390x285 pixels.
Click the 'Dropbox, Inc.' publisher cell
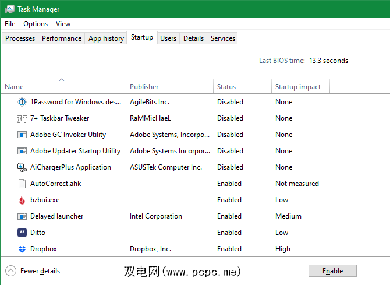150,249
